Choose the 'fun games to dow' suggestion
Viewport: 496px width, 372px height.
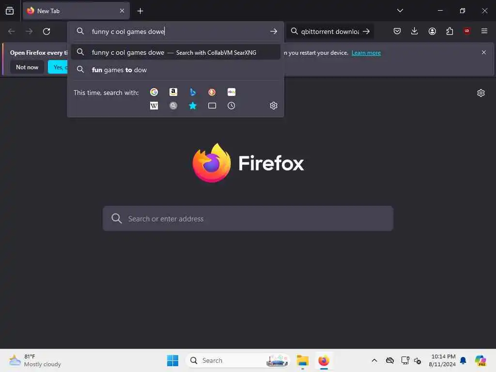[175, 70]
